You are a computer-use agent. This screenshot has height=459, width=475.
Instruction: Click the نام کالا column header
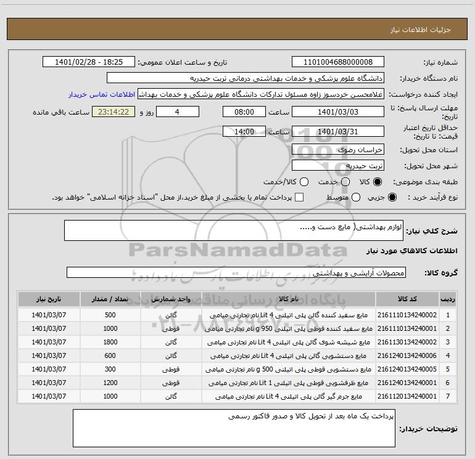click(x=289, y=299)
